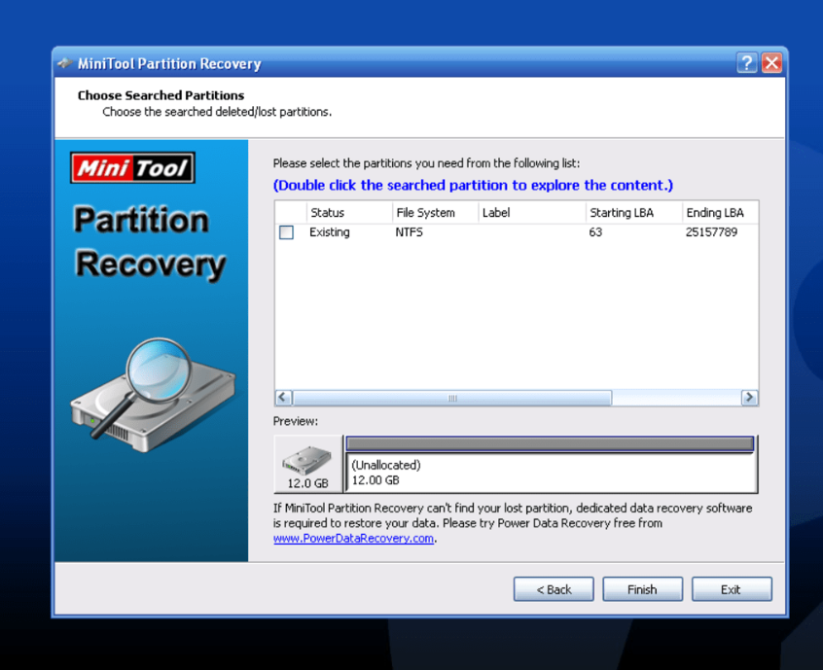Screen dimensions: 823x670
Task: Click the left arrow of the horizontal scrollbar
Action: coord(283,398)
